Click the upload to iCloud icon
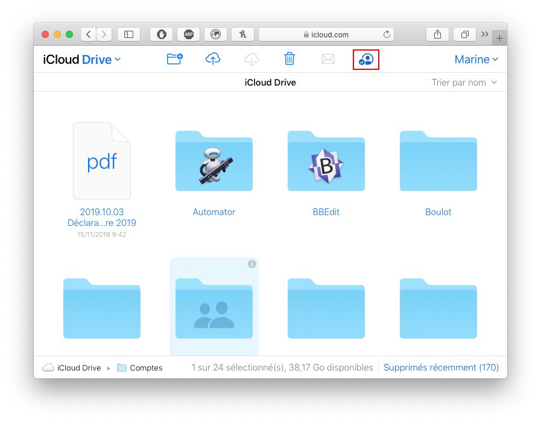The width and height of the screenshot is (541, 423). (x=213, y=59)
